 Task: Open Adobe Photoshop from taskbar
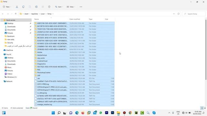(113, 113)
